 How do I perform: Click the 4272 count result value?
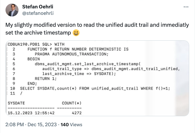pyautogui.click(x=77, y=113)
